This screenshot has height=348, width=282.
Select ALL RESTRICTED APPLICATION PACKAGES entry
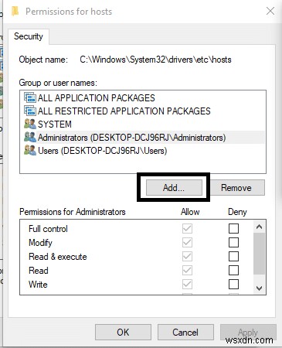pos(143,111)
